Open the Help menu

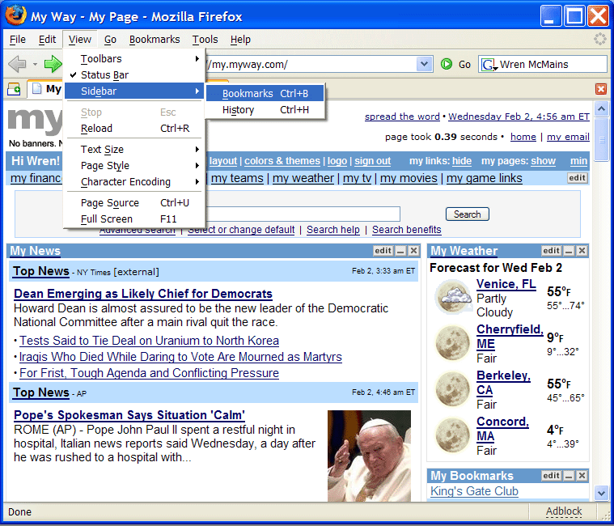(x=240, y=40)
